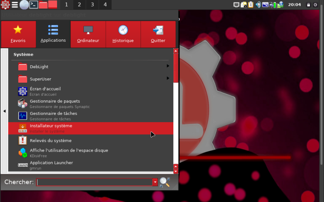Open the Ordinateur tab
The image size is (324, 202).
click(x=88, y=34)
